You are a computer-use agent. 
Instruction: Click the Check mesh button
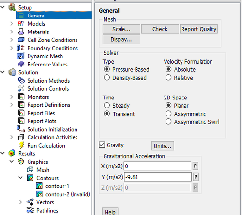160,29
